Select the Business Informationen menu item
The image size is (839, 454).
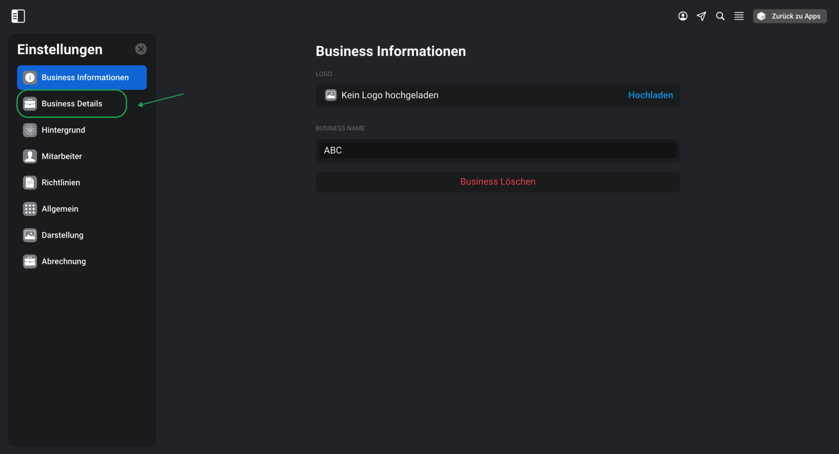pyautogui.click(x=82, y=77)
